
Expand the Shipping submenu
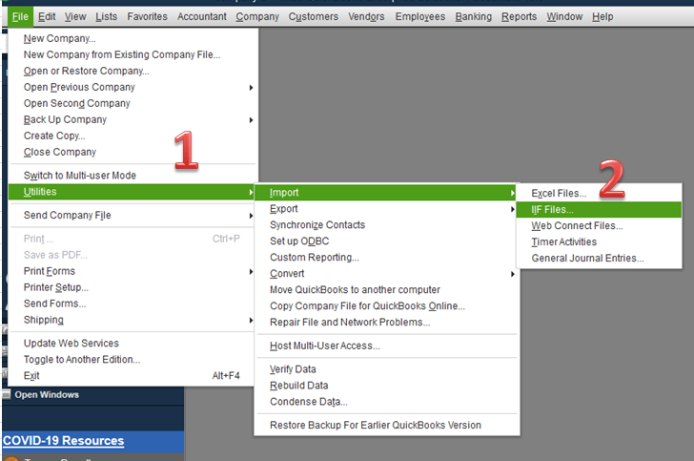(133, 320)
